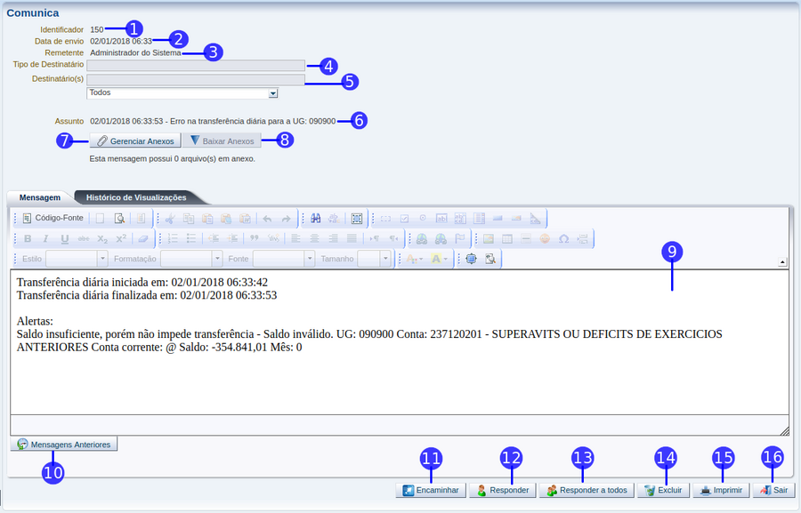Toggle Underline formatting in editor toolbar
The width and height of the screenshot is (801, 513).
[65, 238]
